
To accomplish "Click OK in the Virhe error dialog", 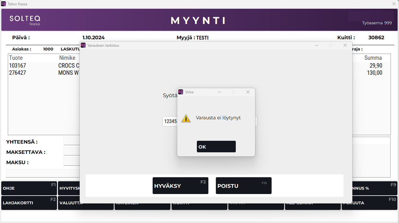I will pyautogui.click(x=216, y=147).
